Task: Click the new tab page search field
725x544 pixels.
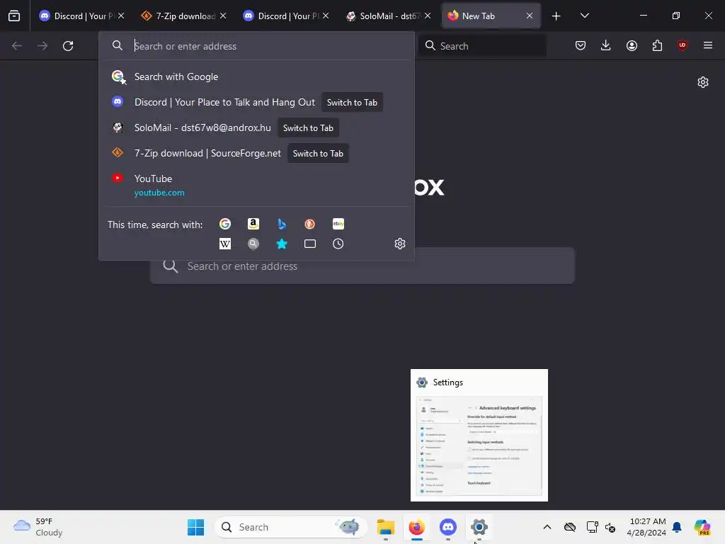Action: pyautogui.click(x=362, y=266)
